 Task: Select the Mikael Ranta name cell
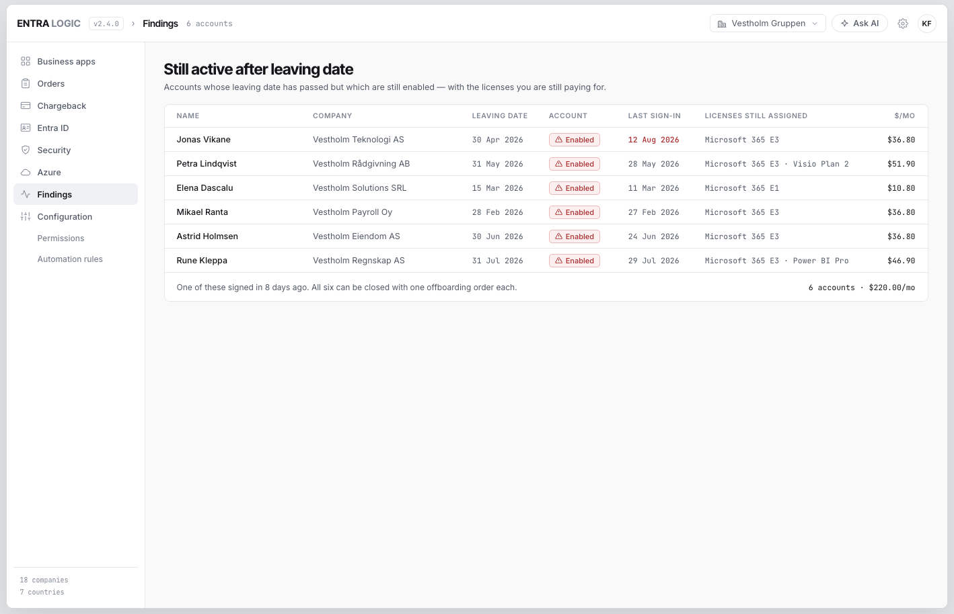(202, 212)
